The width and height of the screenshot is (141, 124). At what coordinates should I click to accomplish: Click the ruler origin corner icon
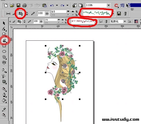(x=12, y=27)
